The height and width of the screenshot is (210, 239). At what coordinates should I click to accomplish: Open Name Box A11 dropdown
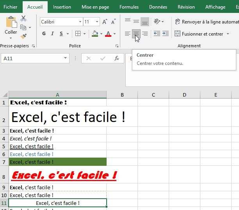pyautogui.click(x=65, y=58)
